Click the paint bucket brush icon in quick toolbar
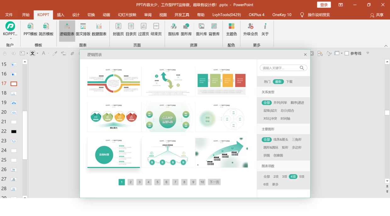Image resolution: width=390 pixels, height=216 pixels. [329, 54]
